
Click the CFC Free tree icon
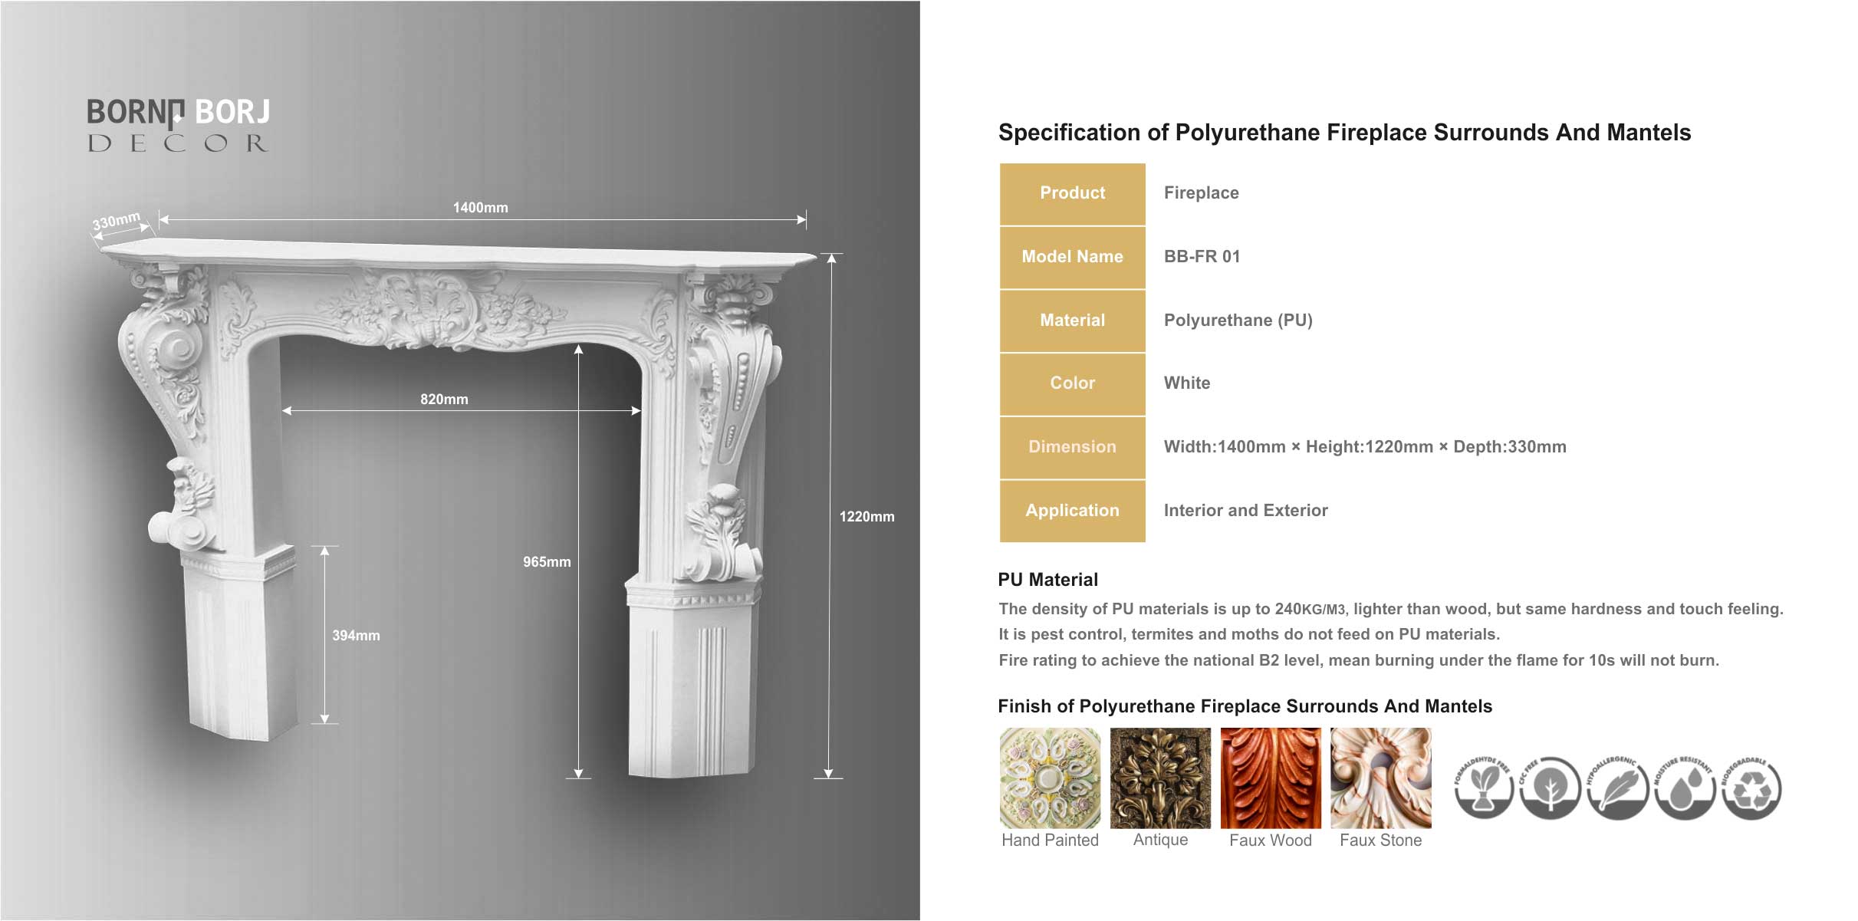(1551, 788)
